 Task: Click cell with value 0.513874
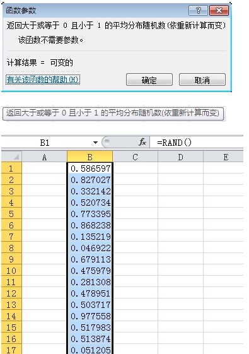90,338
